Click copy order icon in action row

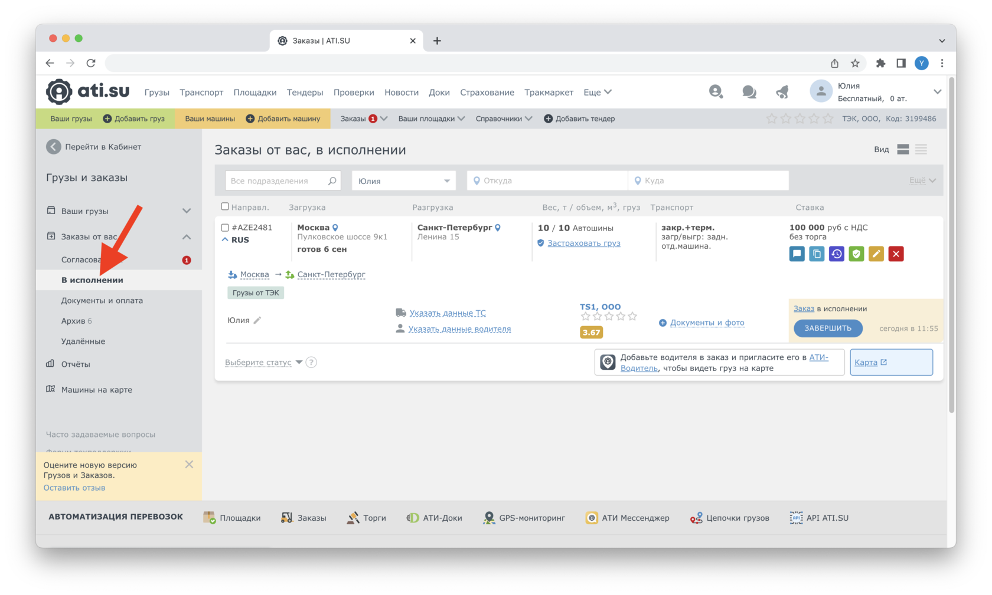(x=817, y=254)
